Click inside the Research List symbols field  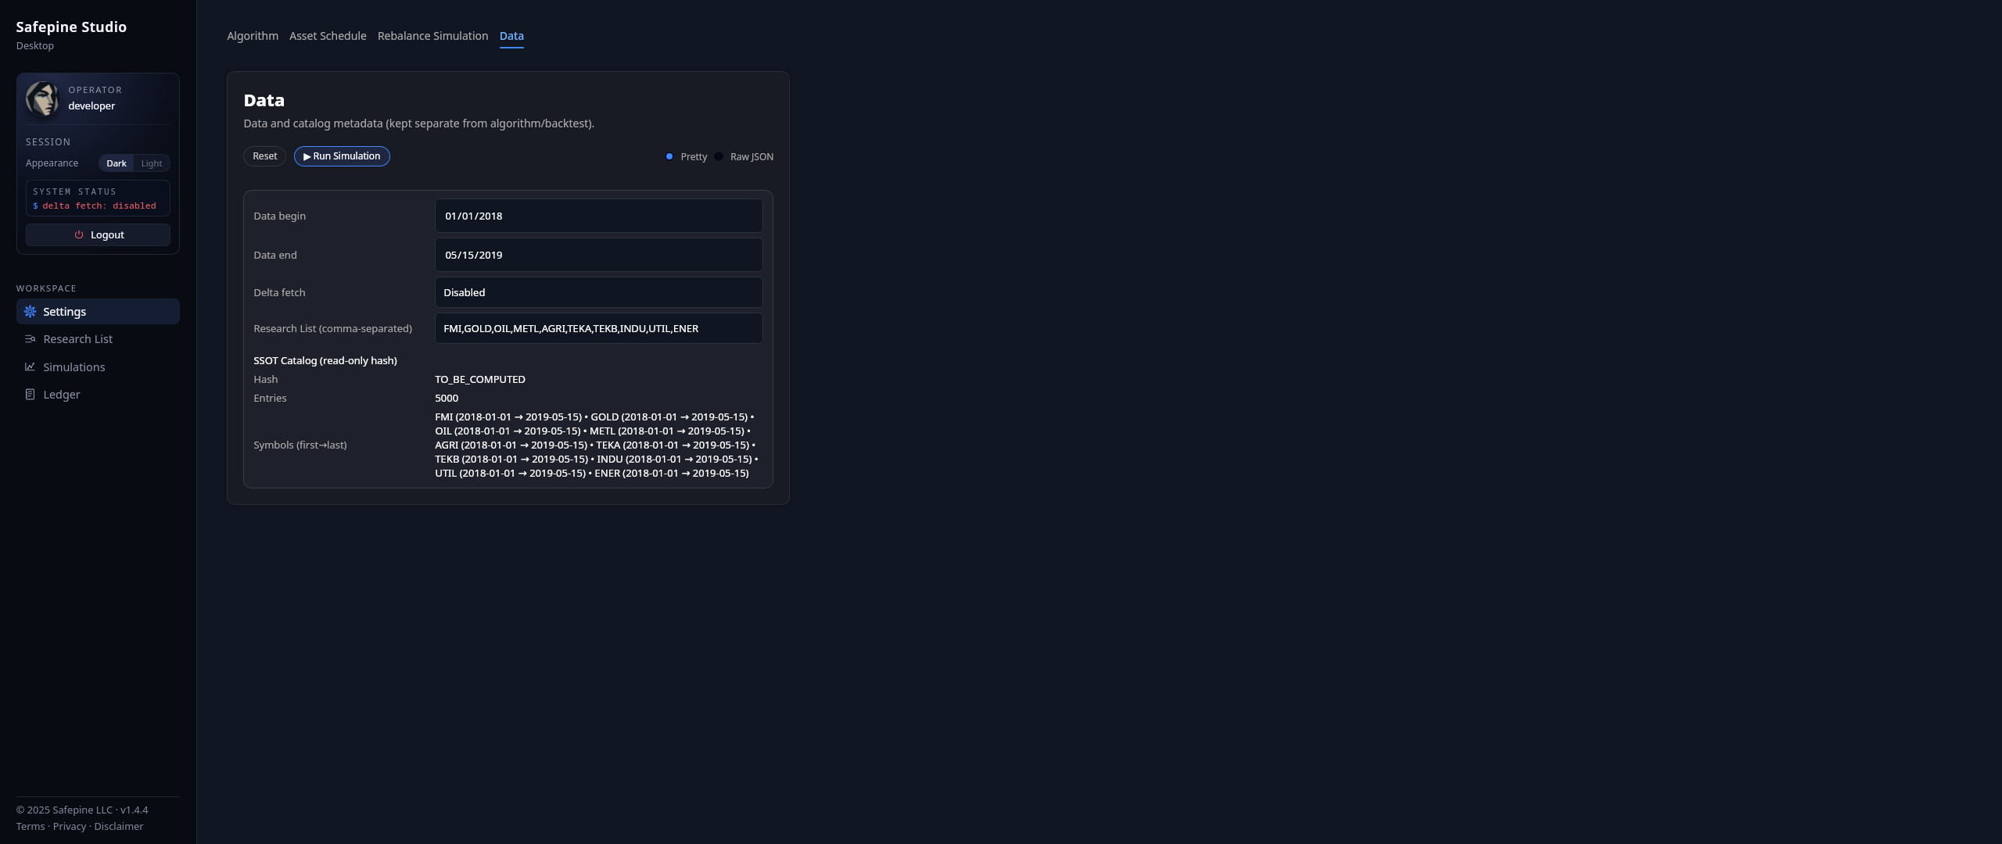598,328
